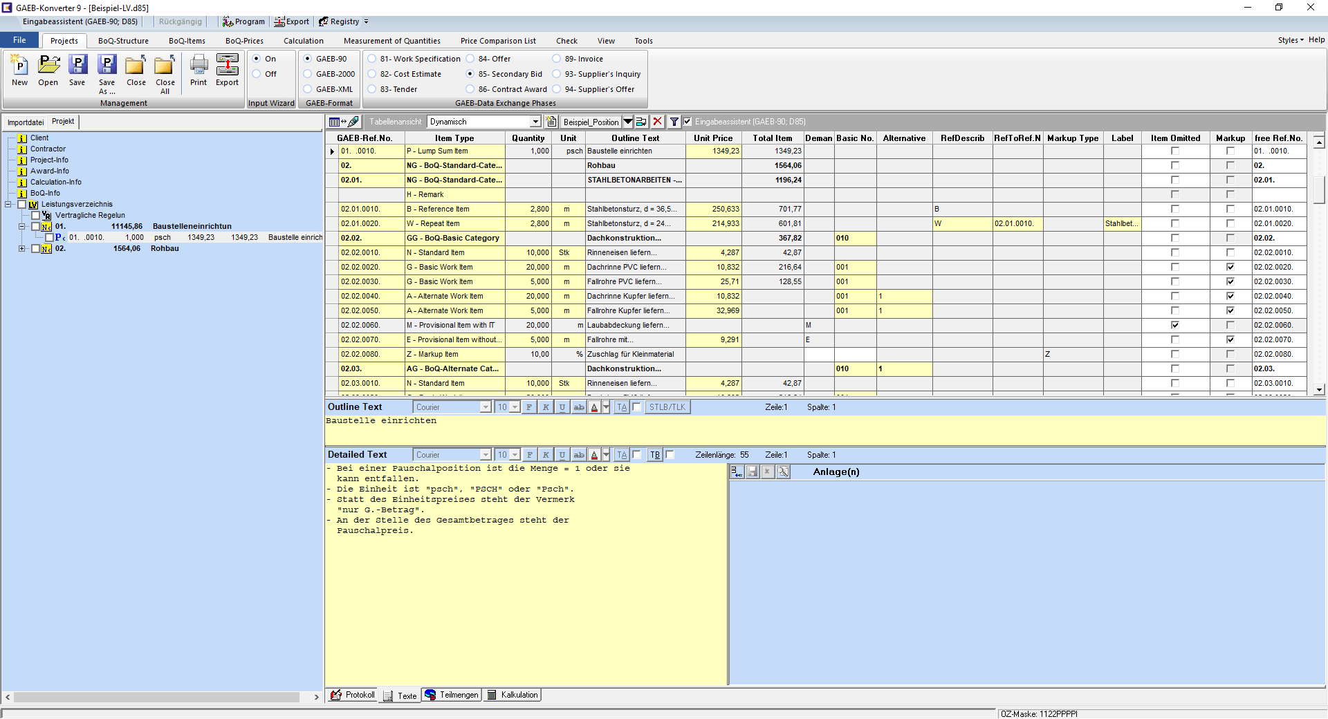Click the Kalkulation bottom tab button

513,695
